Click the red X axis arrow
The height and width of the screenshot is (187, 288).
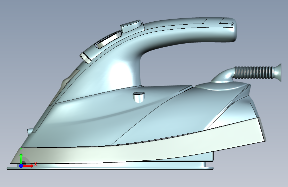28,166
